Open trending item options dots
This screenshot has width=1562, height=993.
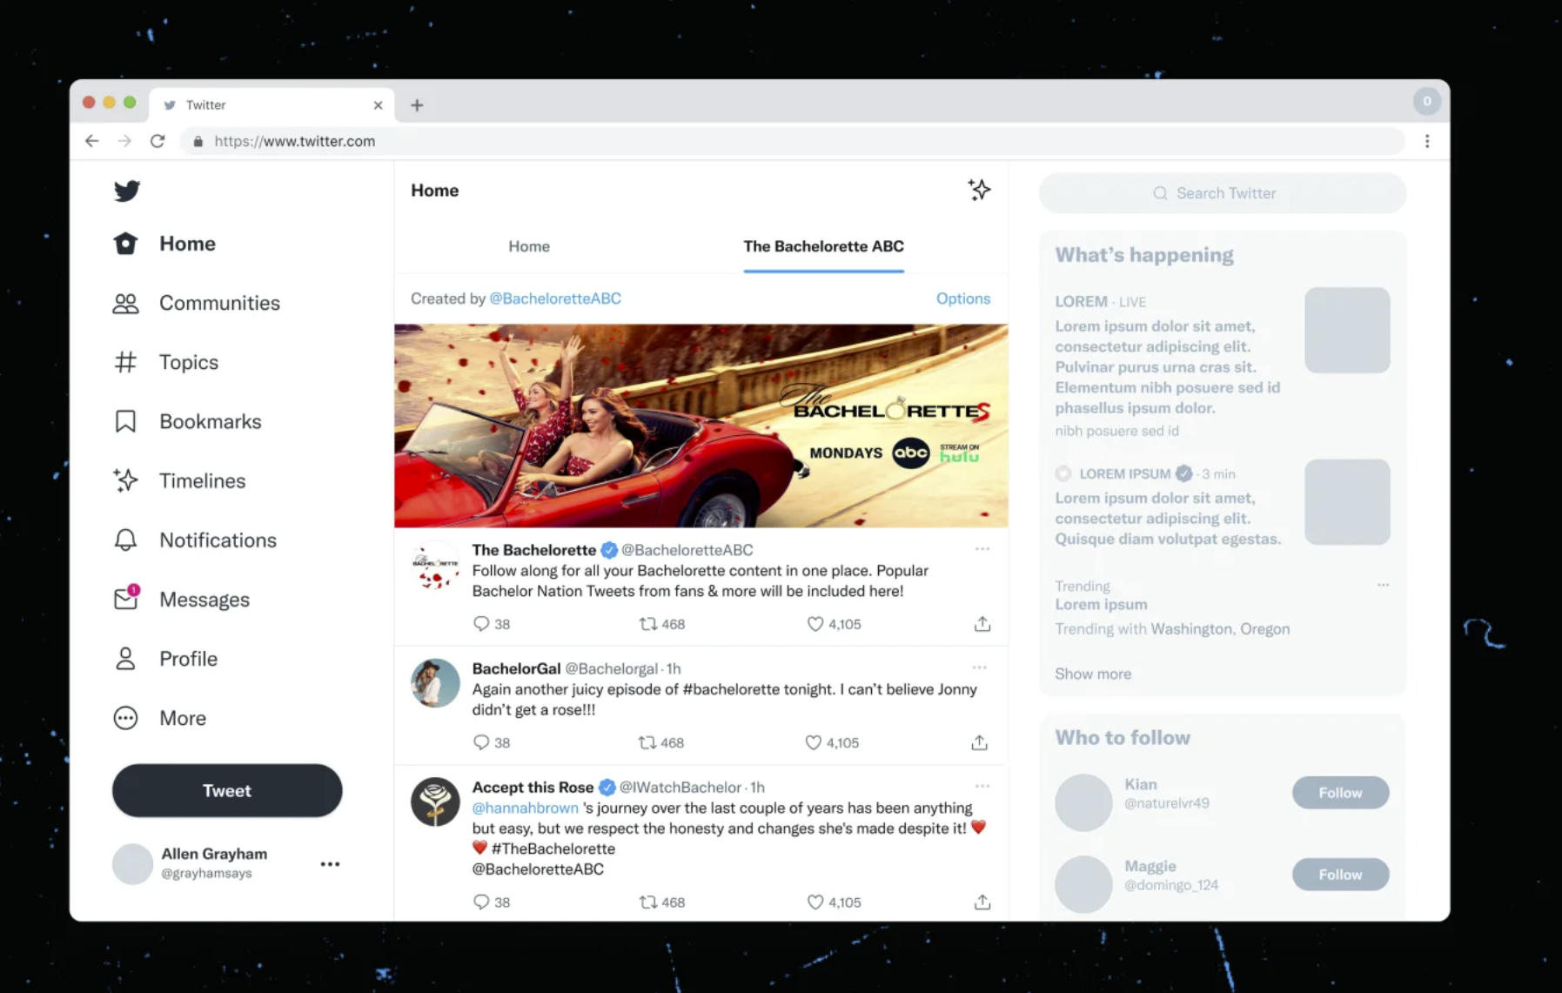pos(1383,585)
